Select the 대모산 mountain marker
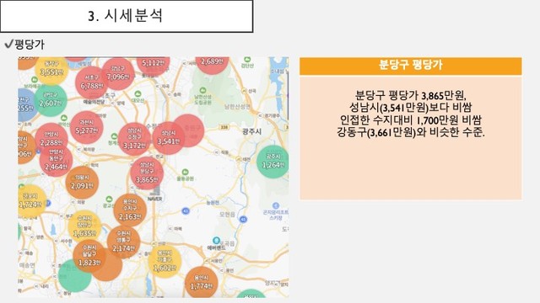 tap(138, 97)
